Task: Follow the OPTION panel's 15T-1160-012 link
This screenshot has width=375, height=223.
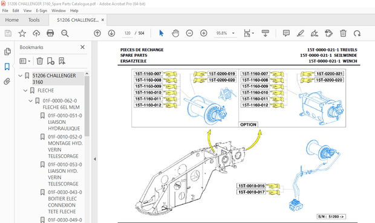Action: point(255,105)
